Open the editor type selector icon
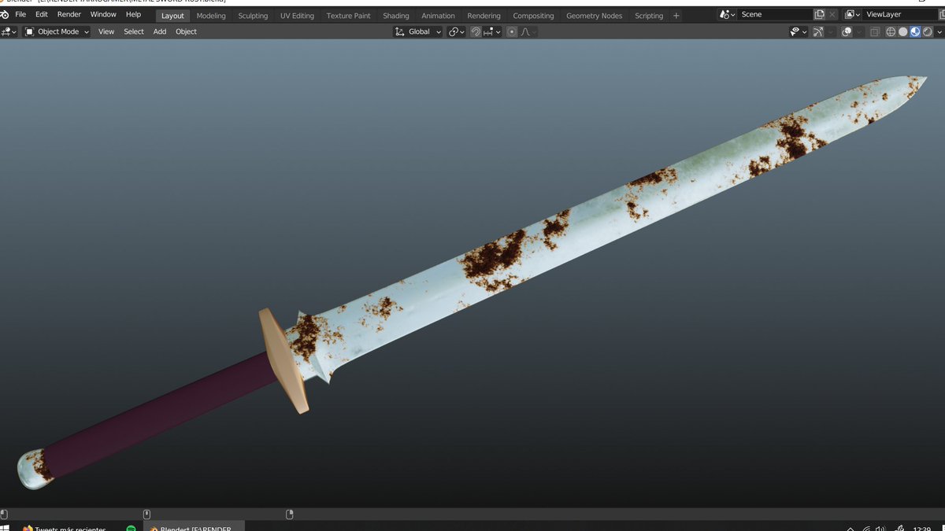This screenshot has width=945, height=531. pyautogui.click(x=9, y=31)
